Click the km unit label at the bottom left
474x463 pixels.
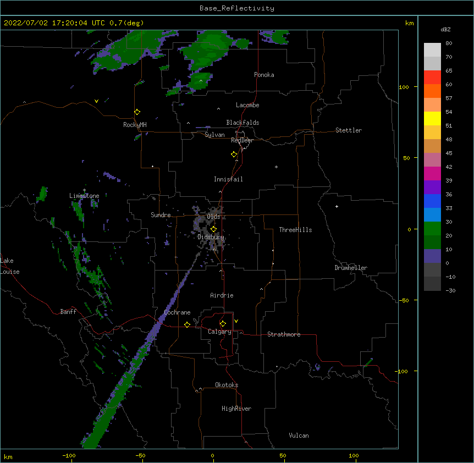click(x=8, y=457)
